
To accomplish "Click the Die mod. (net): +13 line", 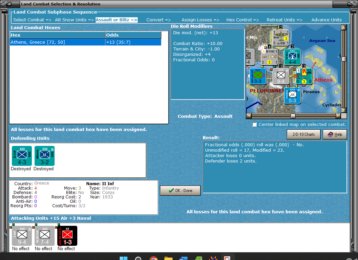I will coord(195,32).
